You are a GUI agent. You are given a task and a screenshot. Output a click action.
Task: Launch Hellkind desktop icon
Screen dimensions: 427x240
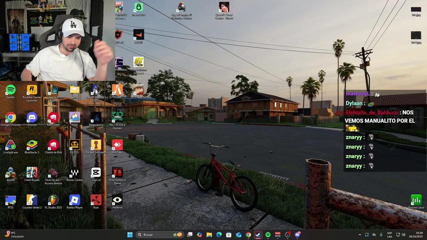click(x=117, y=202)
